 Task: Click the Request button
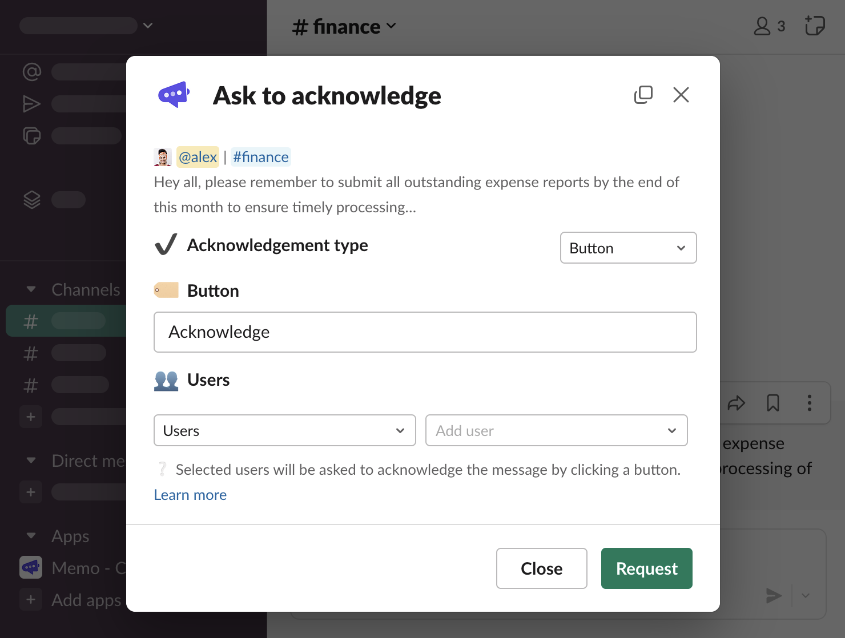(x=646, y=568)
